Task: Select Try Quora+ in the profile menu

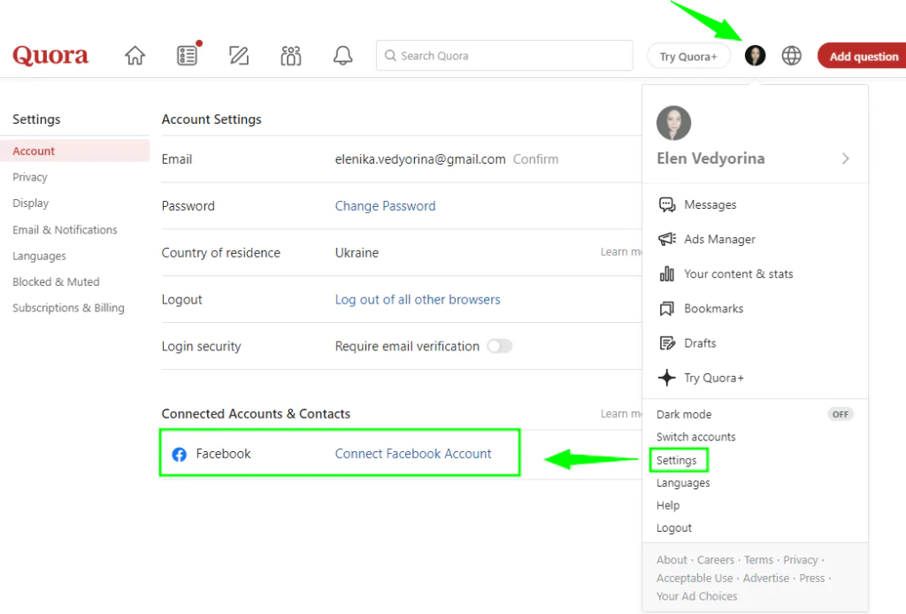Action: [714, 378]
